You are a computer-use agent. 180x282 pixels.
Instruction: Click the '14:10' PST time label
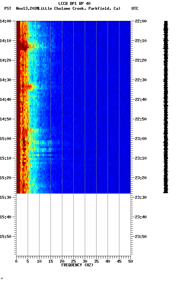click(x=6, y=41)
